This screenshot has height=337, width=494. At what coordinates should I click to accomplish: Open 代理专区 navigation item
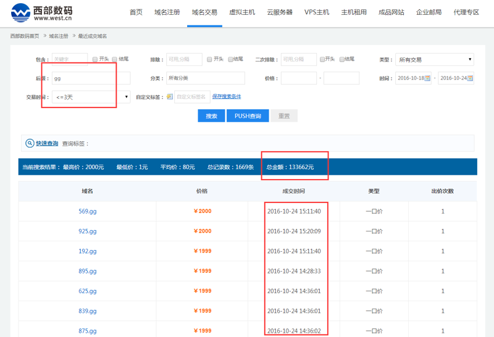pyautogui.click(x=466, y=12)
